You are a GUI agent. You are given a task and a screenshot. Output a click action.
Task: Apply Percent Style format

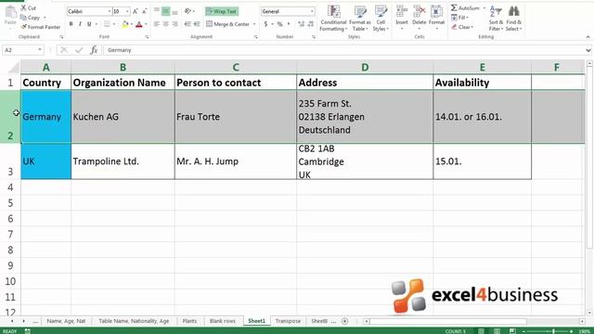click(279, 24)
